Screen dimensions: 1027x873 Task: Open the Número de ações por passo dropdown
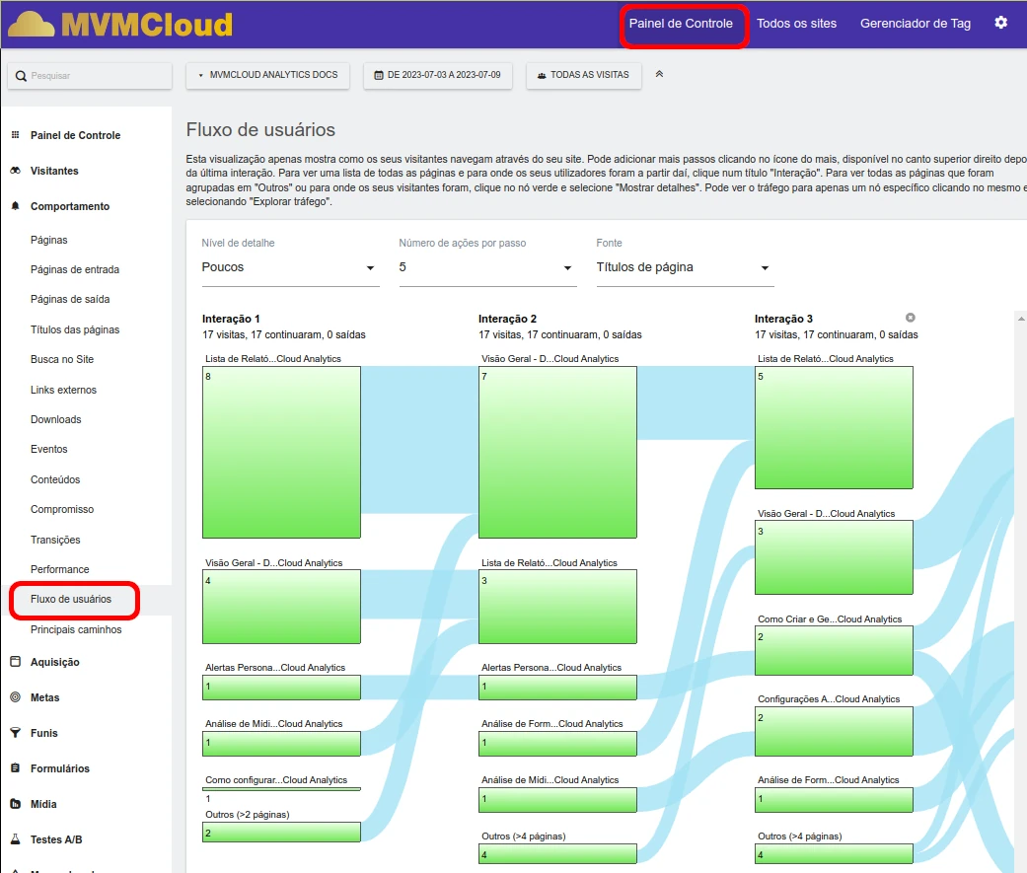click(486, 267)
